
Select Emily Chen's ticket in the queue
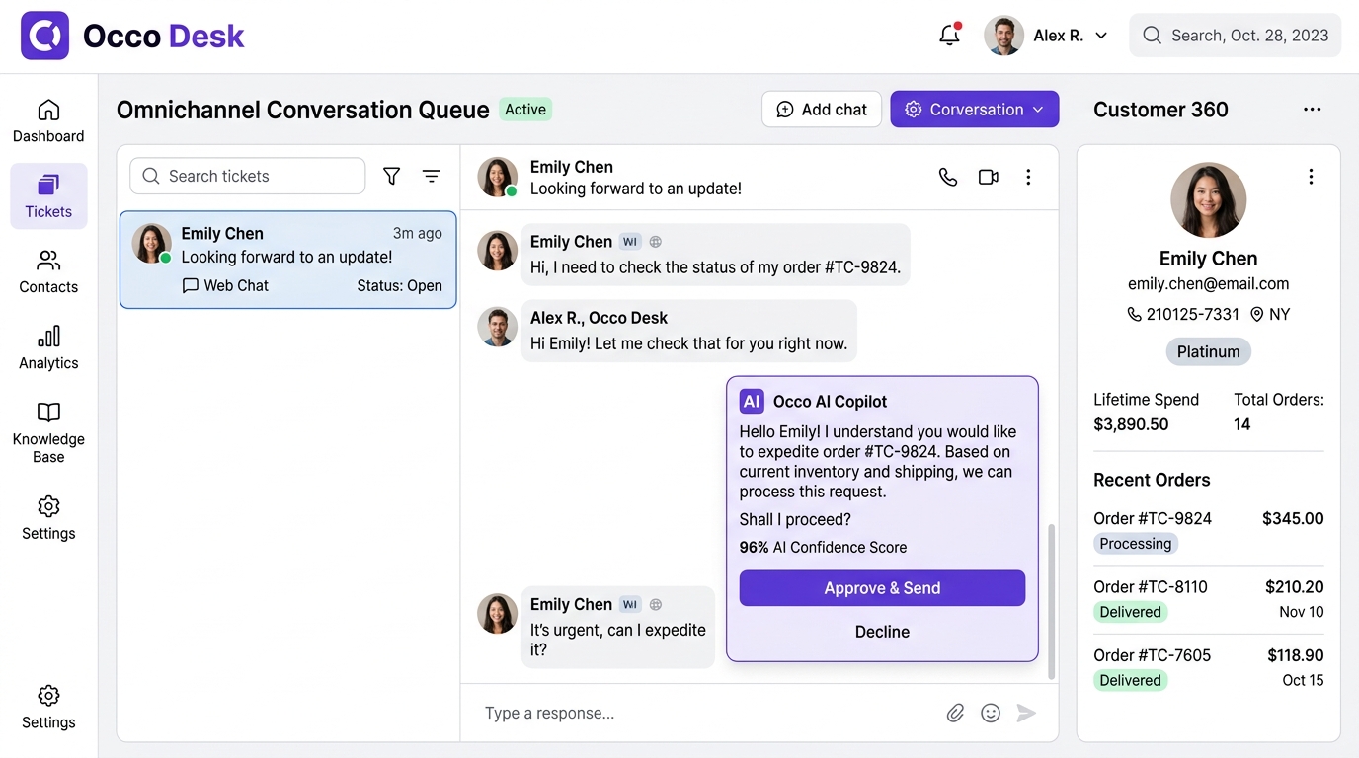click(288, 260)
